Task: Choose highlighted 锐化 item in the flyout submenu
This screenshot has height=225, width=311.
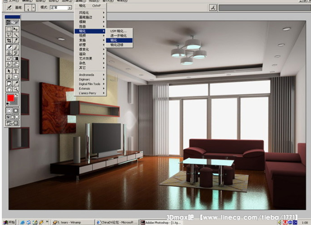Action: pyautogui.click(x=119, y=40)
